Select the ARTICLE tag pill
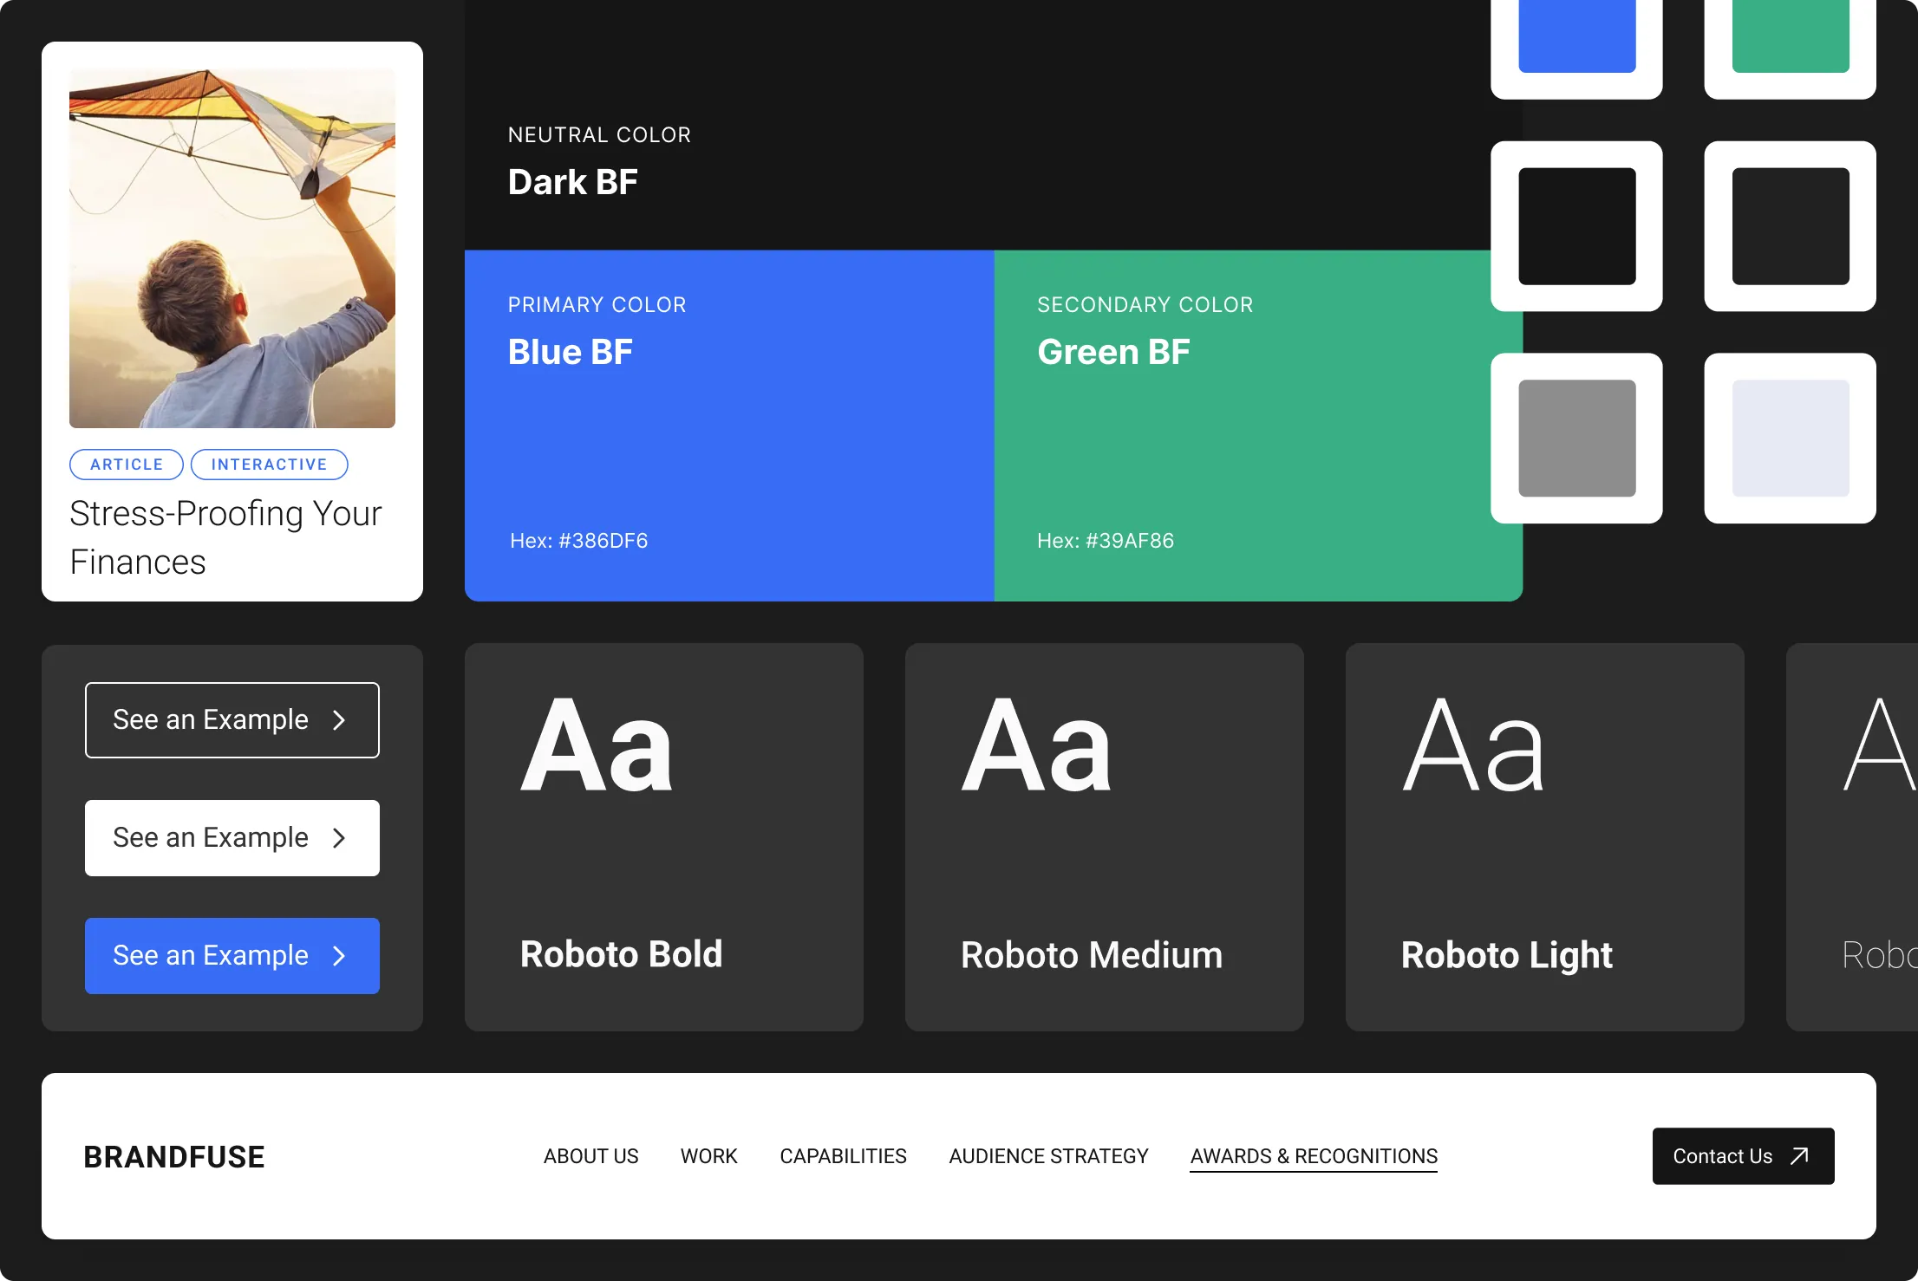The image size is (1918, 1281). (127, 465)
